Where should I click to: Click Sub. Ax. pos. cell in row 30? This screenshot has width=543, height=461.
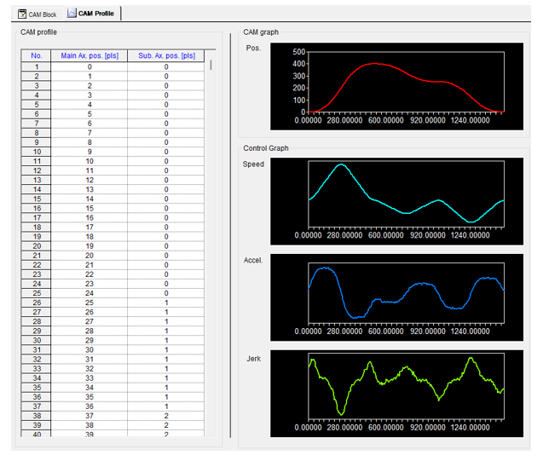coord(166,340)
